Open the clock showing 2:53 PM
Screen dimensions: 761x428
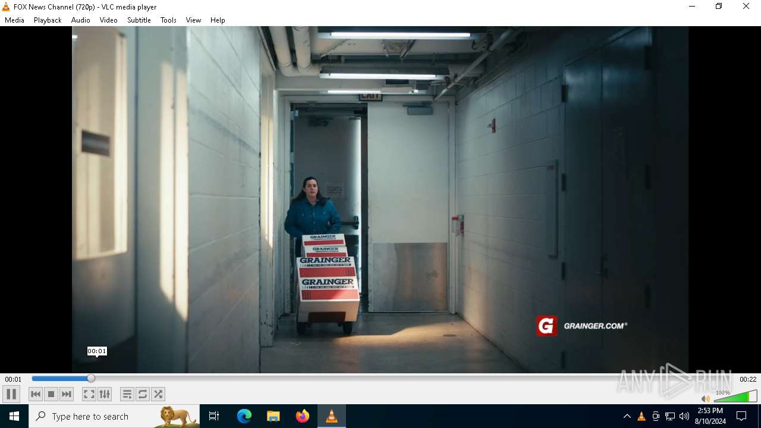click(x=710, y=416)
